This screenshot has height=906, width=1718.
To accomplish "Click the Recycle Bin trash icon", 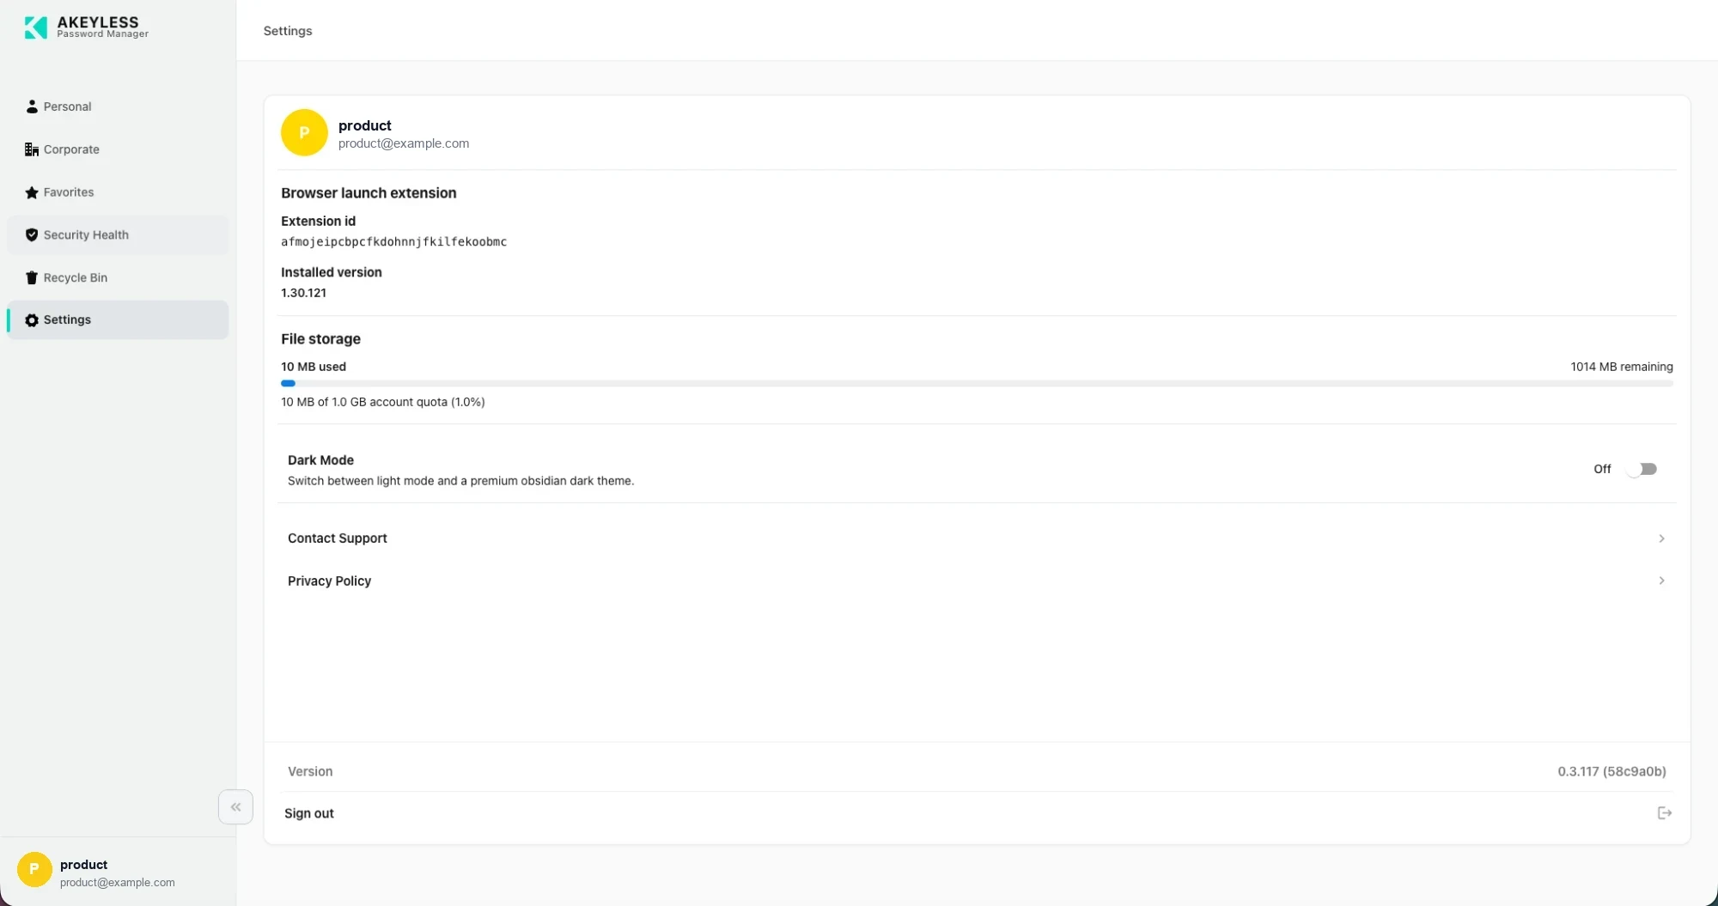I will tap(32, 277).
